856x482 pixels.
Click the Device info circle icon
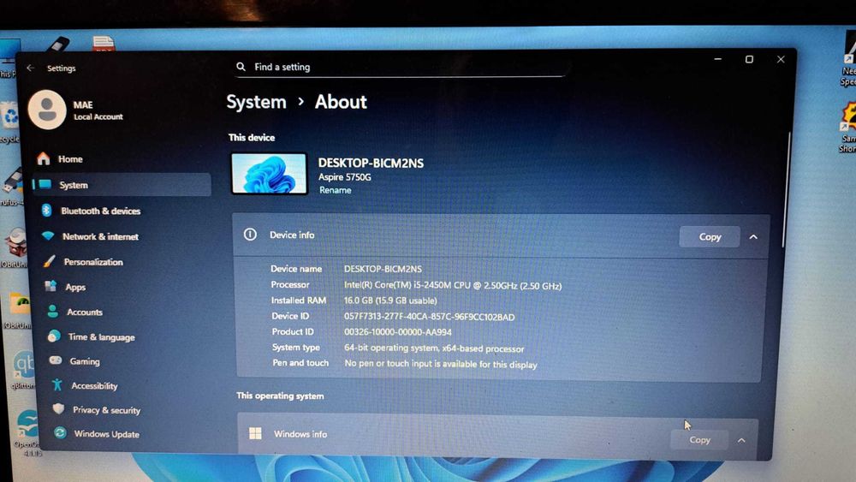[x=250, y=235]
